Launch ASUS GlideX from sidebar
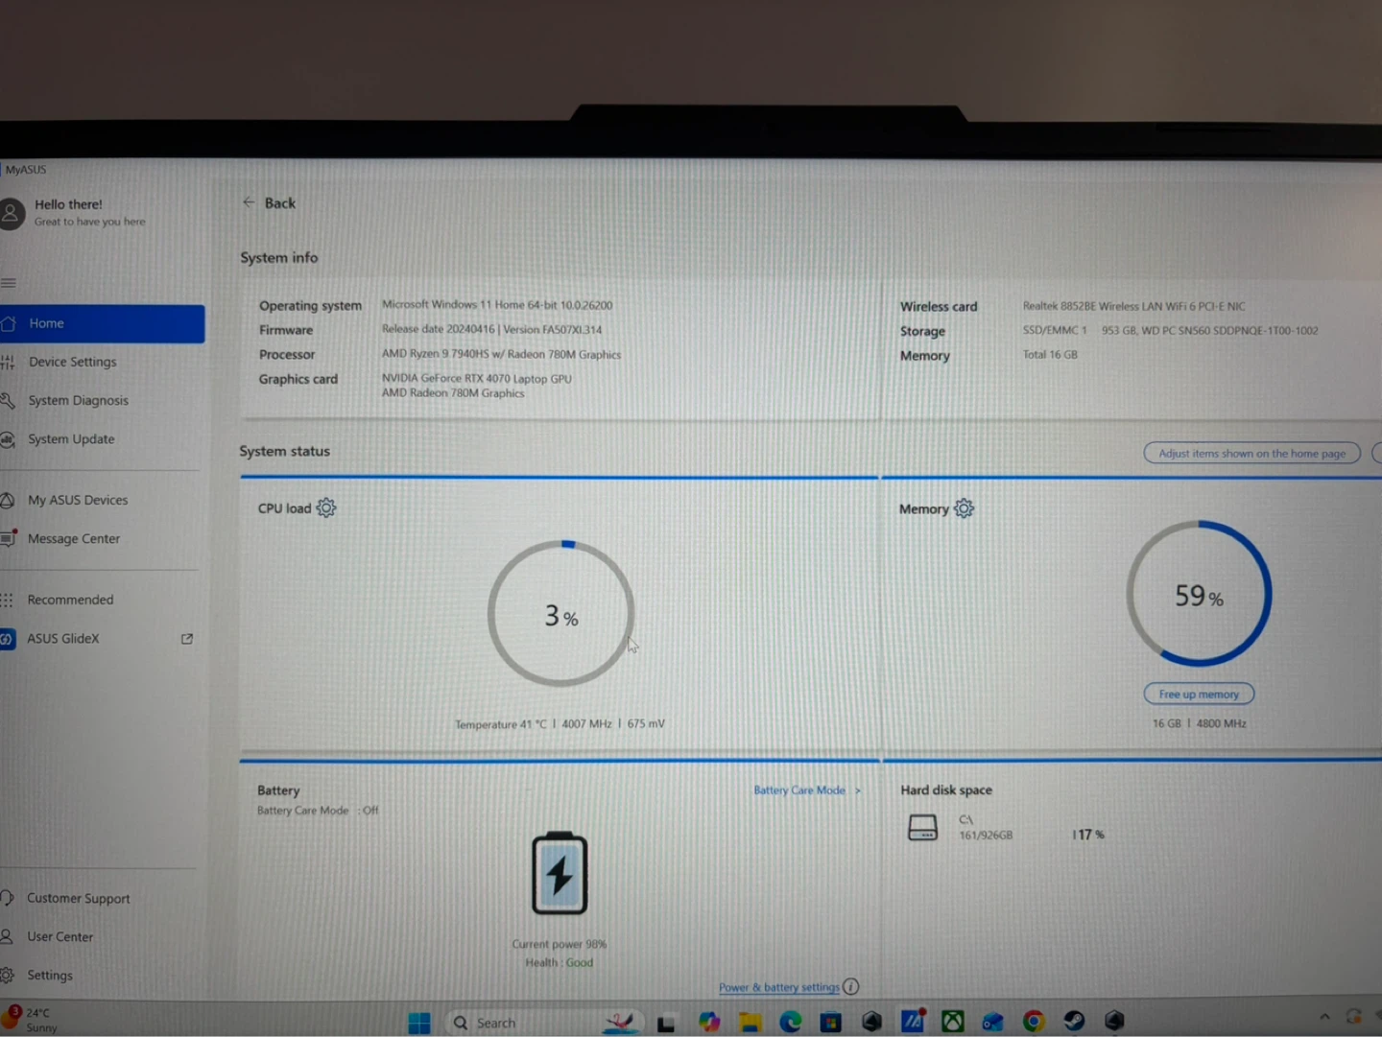The image size is (1382, 1037). [x=62, y=638]
